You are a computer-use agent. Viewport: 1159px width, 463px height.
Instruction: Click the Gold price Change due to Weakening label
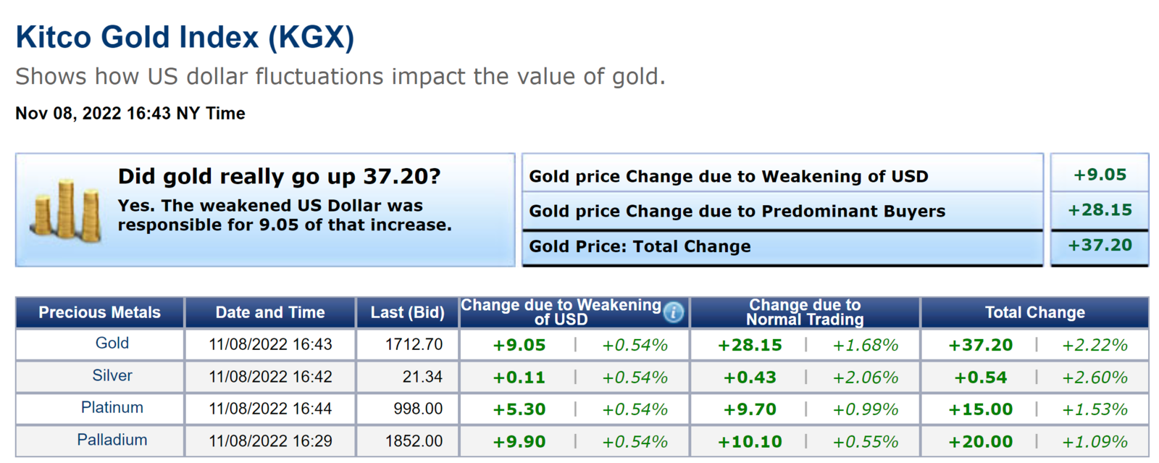(729, 177)
